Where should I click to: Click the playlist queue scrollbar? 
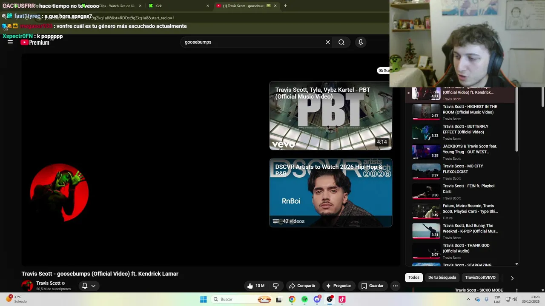(517, 119)
